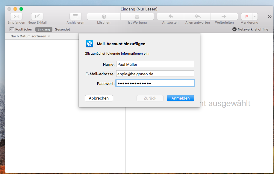
Task: Click into the E-Mail-Adresse field
Action: pyautogui.click(x=155, y=74)
